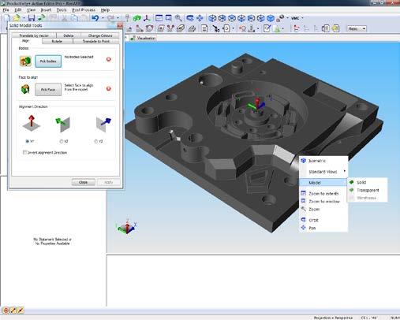Click the Pick Face button
Image resolution: width=400 pixels, height=320 pixels.
pos(48,90)
